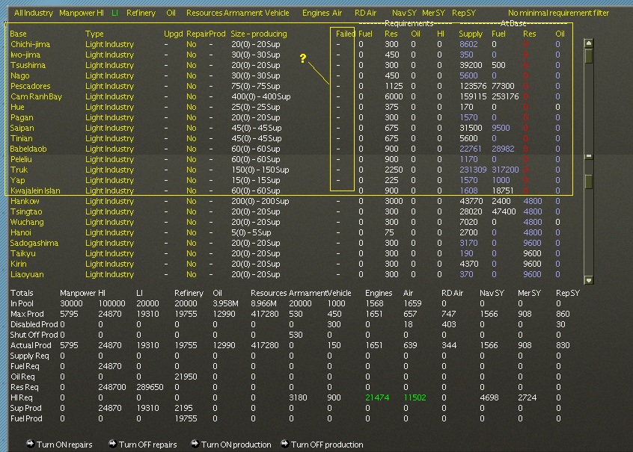633x452 pixels.
Task: Toggle repair setting No for Truk
Action: click(x=192, y=170)
